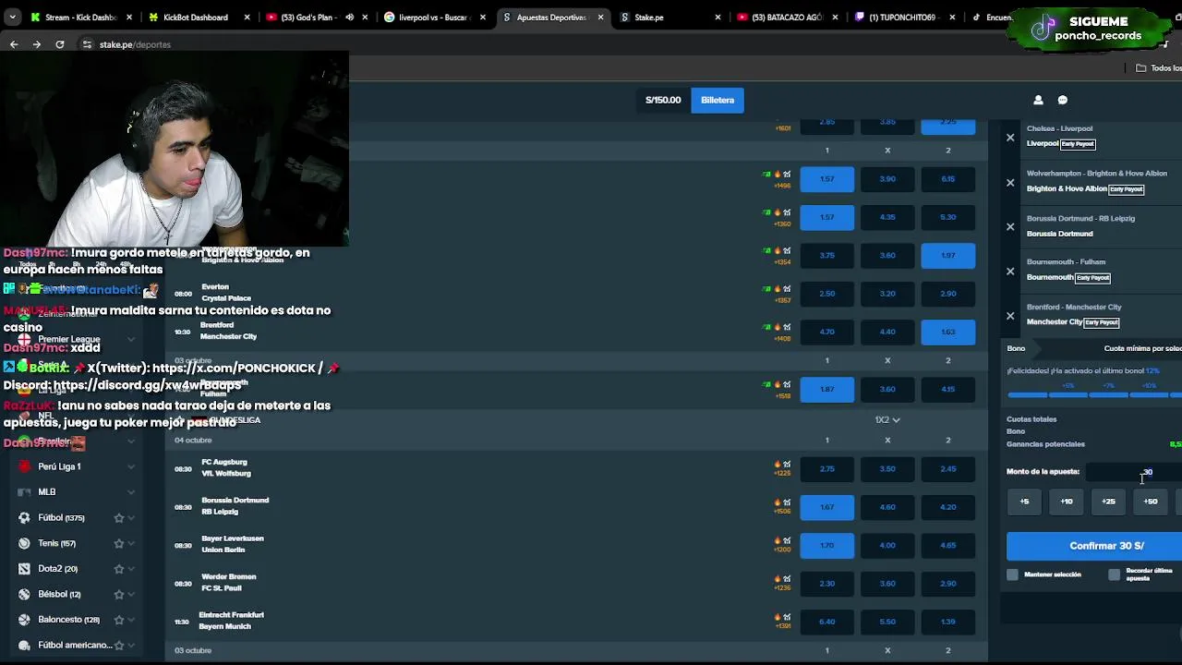This screenshot has width=1182, height=665.
Task: Add +50 to bet amount
Action: [1151, 502]
